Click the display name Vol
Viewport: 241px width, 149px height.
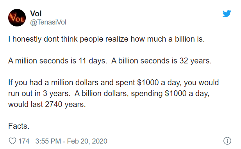[x=36, y=14]
